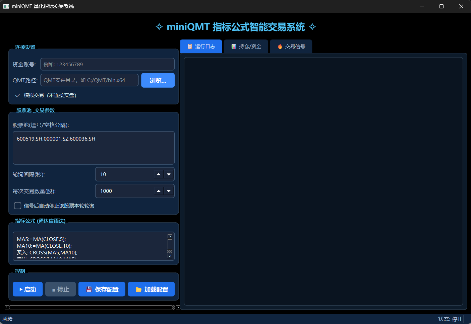Load settings with 加载配置 button
471x324 pixels.
[151, 289]
